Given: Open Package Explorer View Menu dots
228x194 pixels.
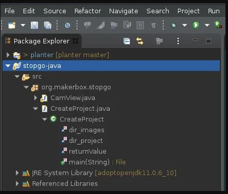Looking at the screenshot, I should click(178, 41).
